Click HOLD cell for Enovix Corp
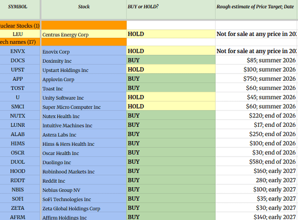 pyautogui.click(x=171, y=51)
